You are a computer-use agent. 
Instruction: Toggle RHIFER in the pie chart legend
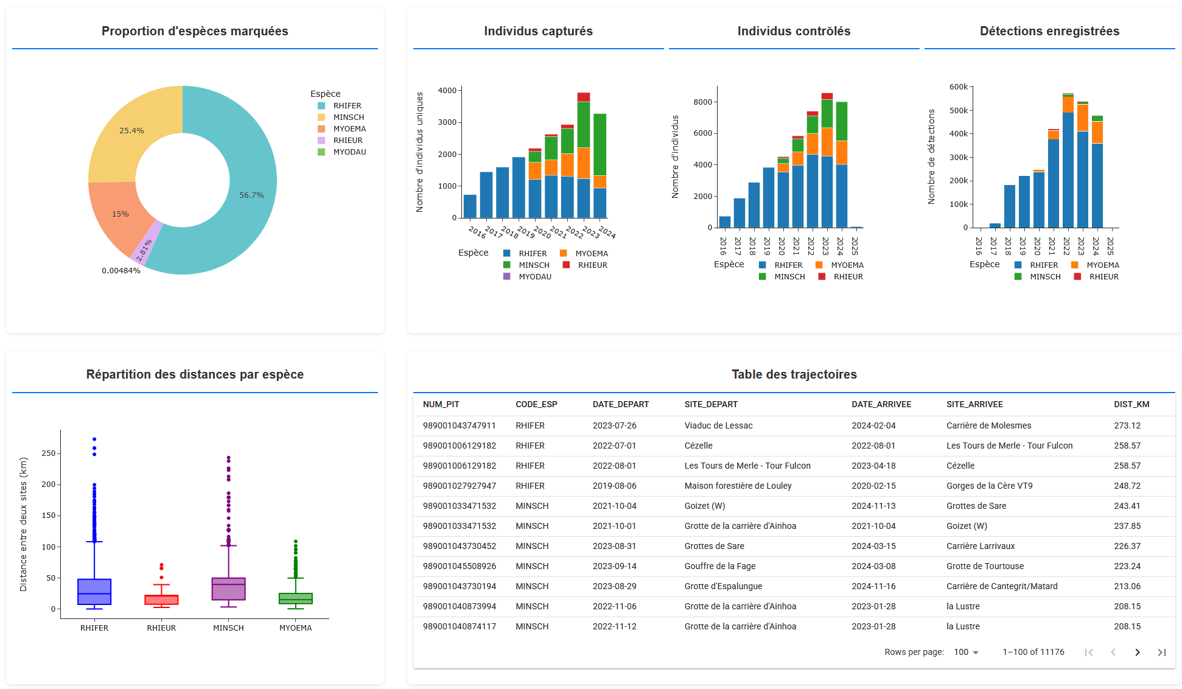346,106
